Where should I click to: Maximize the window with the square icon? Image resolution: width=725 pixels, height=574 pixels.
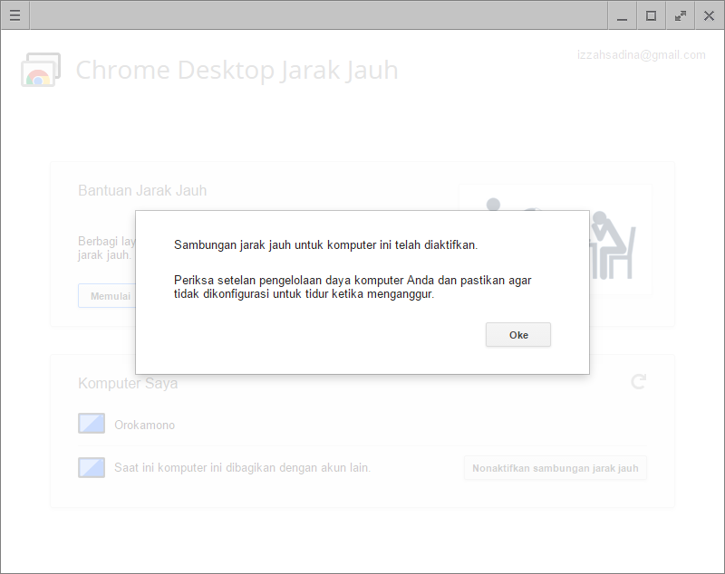(651, 15)
